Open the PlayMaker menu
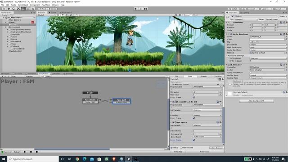 (46, 5)
